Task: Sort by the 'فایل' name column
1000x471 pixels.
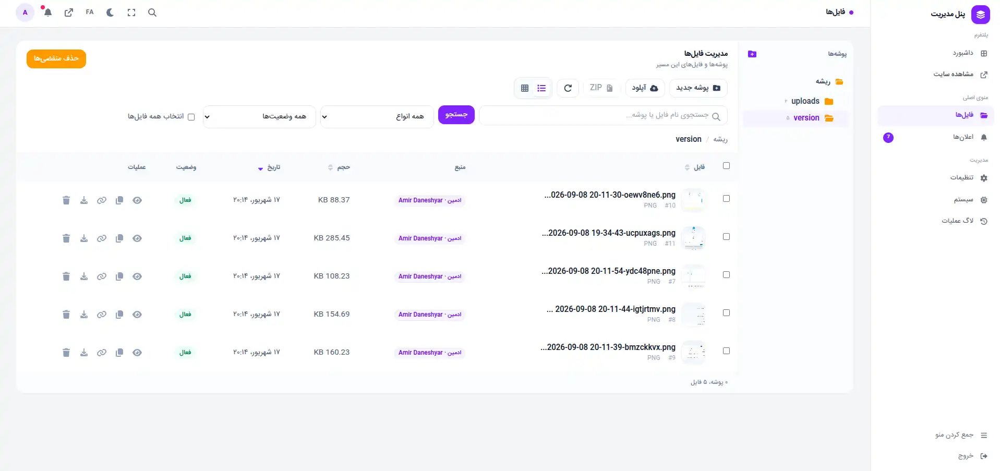Action: 695,167
